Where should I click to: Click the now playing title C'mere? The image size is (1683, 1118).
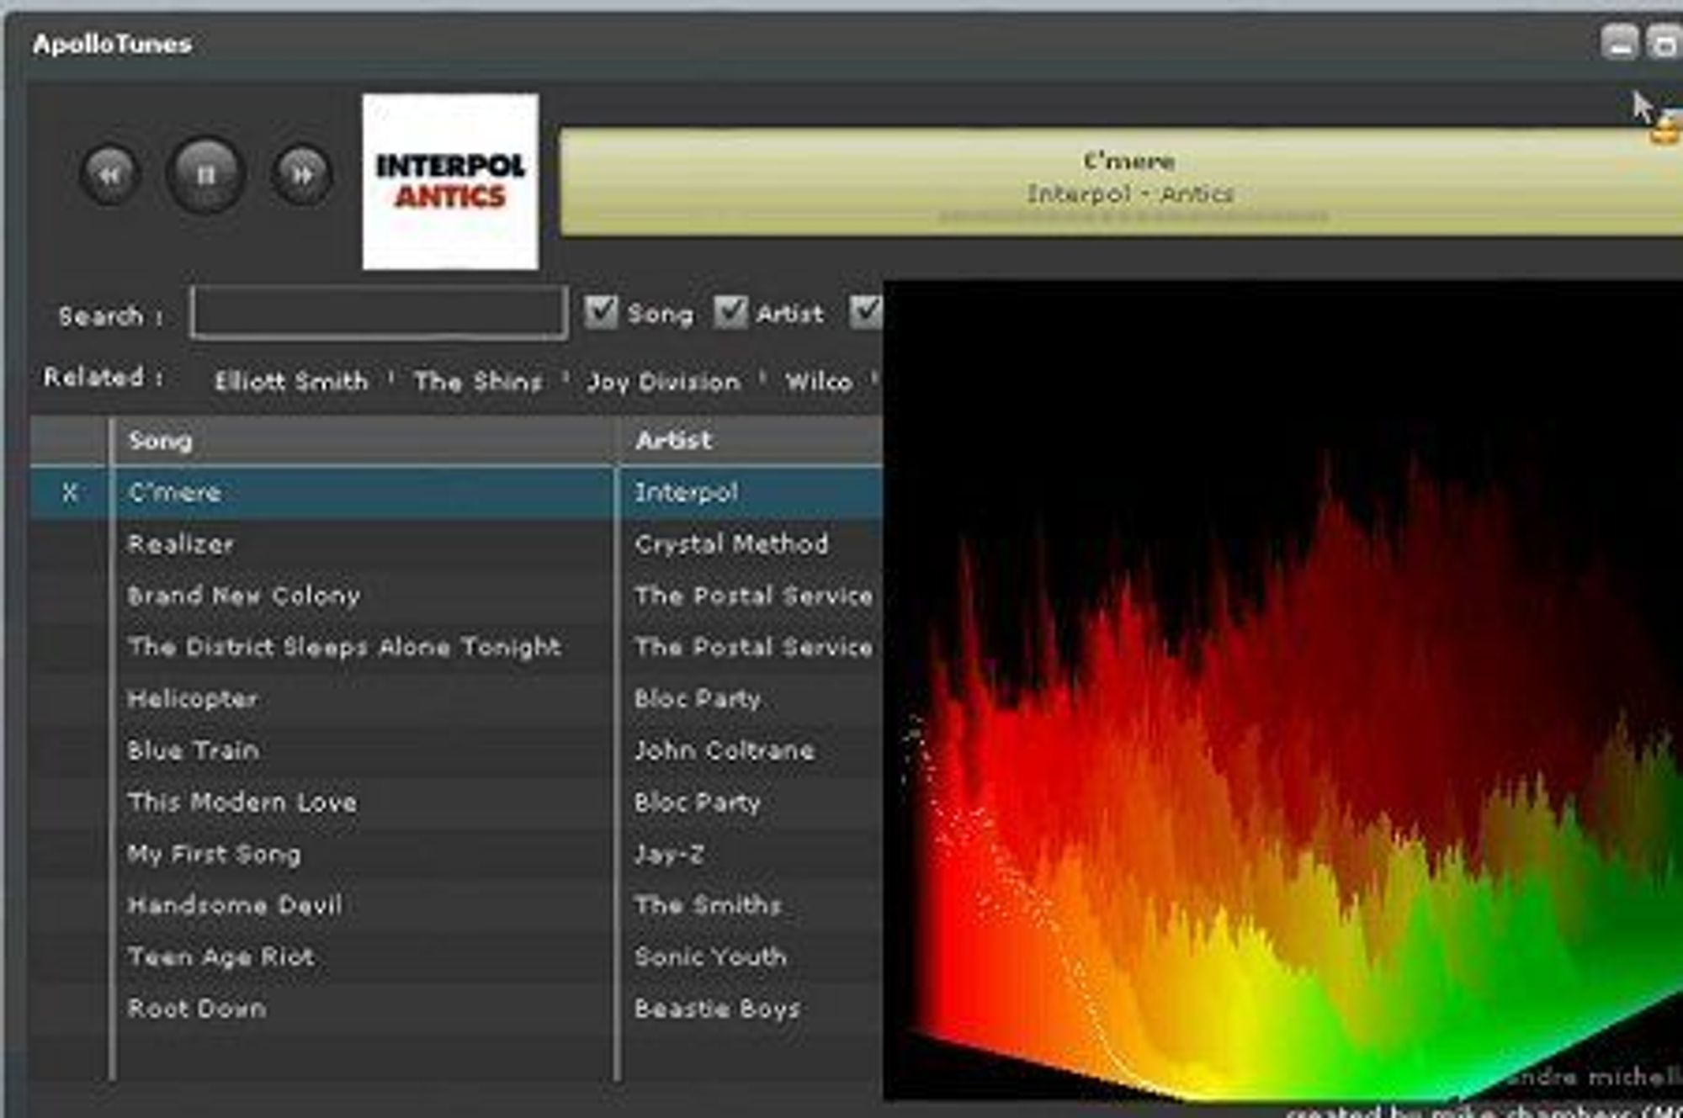click(x=1128, y=160)
